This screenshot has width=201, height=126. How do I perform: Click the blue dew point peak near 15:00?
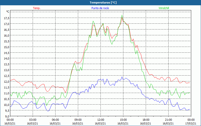122,77
